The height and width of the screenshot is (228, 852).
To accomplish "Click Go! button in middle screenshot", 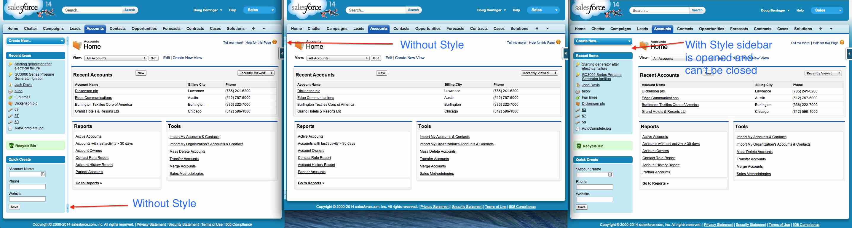I will coord(376,58).
